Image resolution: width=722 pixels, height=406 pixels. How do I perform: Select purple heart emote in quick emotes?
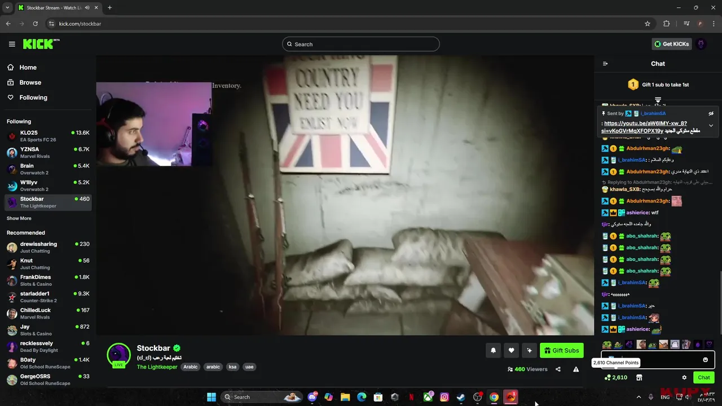709,345
